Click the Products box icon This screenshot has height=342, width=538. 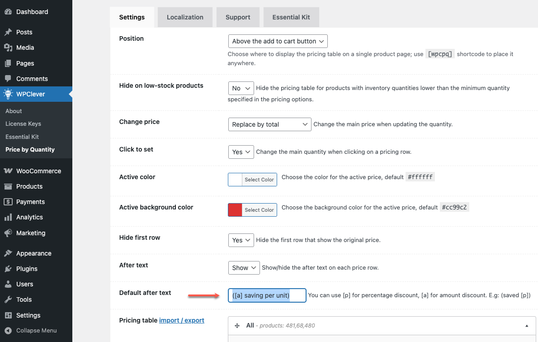[8, 186]
